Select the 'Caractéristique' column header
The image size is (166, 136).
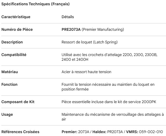tap(16, 17)
